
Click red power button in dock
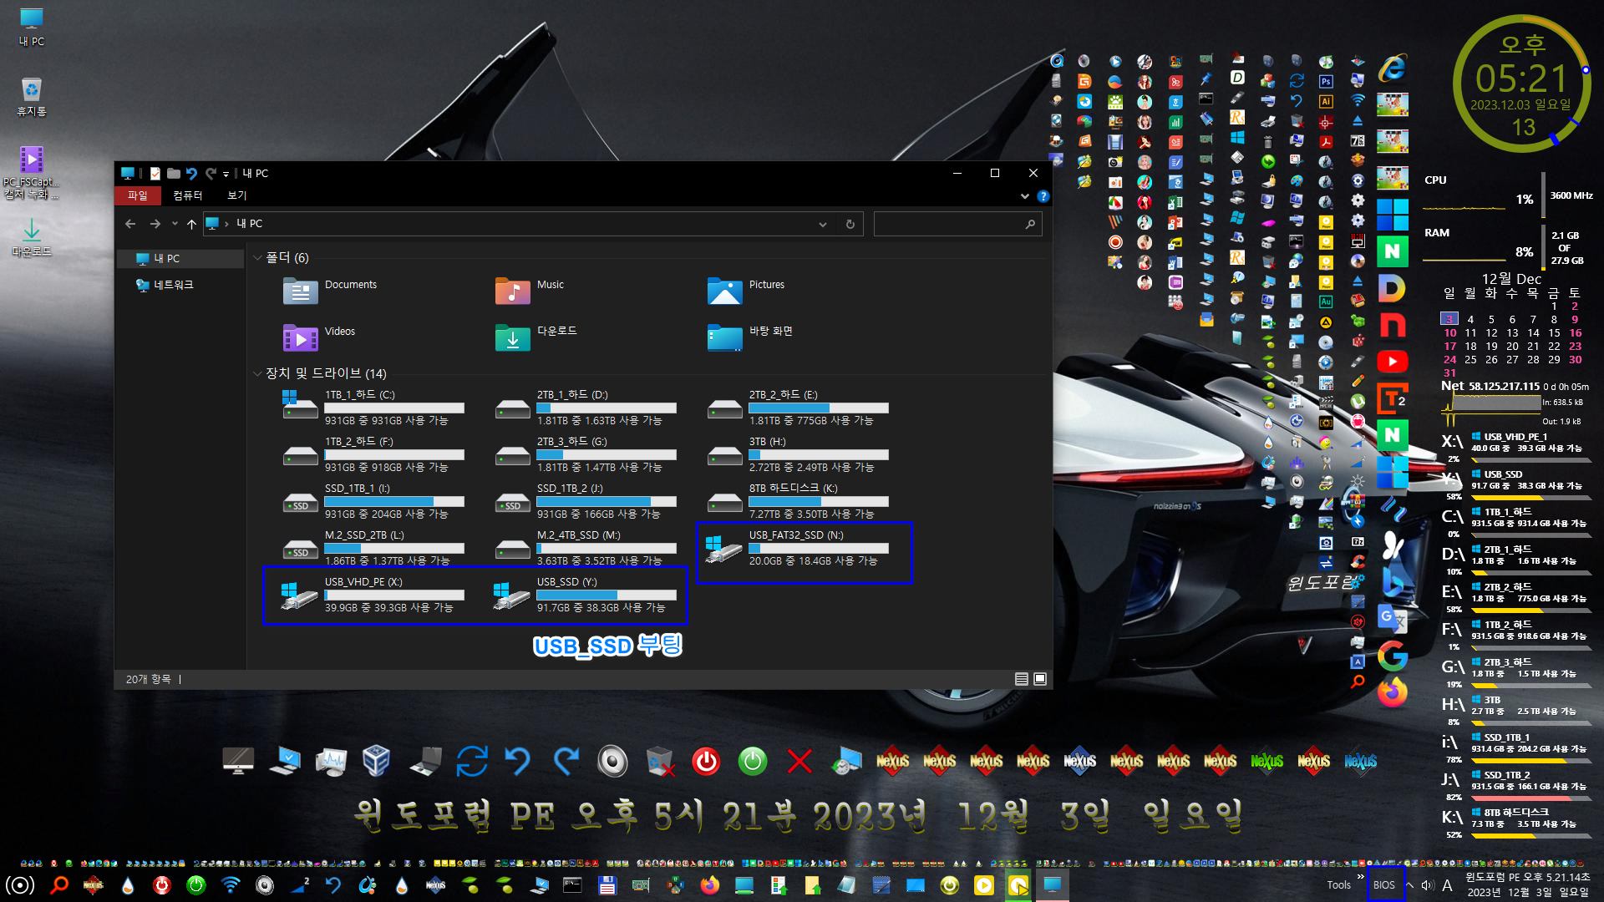(706, 761)
